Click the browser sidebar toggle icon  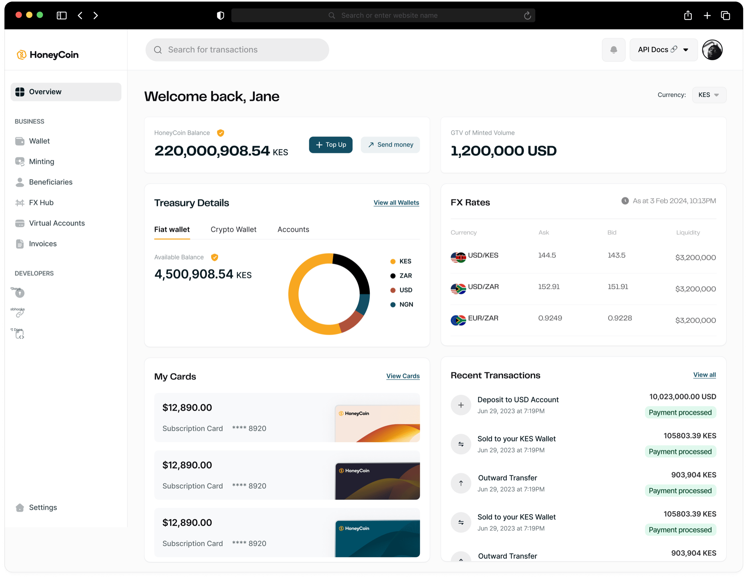click(x=62, y=15)
